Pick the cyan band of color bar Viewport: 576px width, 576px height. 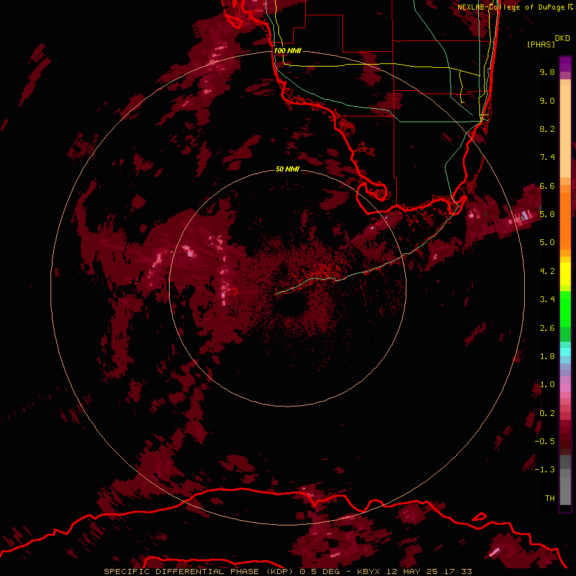(565, 352)
